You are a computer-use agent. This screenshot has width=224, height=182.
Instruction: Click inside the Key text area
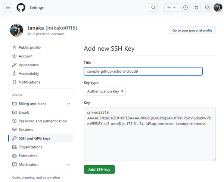click(150, 134)
